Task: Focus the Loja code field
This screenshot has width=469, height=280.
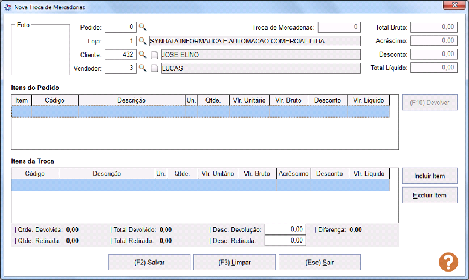Action: click(120, 41)
